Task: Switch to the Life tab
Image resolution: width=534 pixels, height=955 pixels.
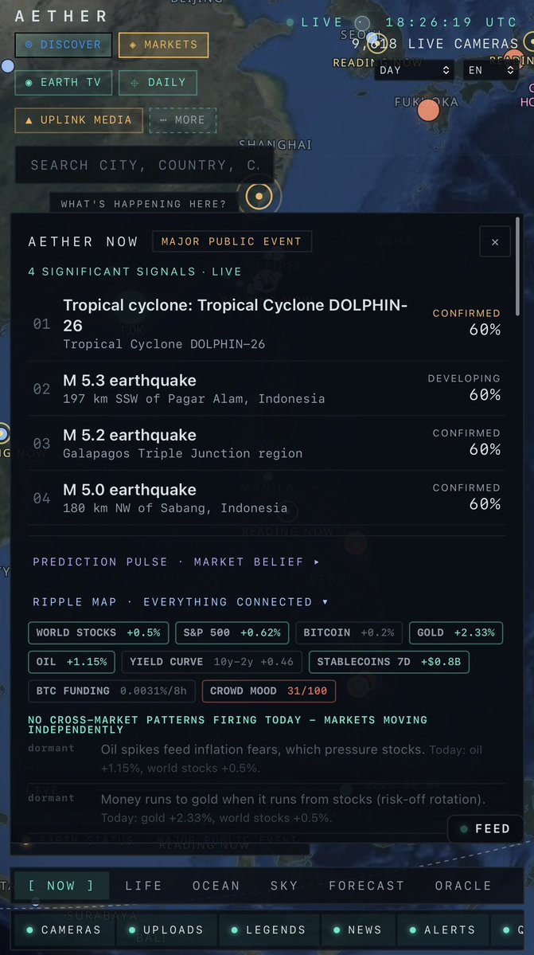Action: tap(143, 886)
